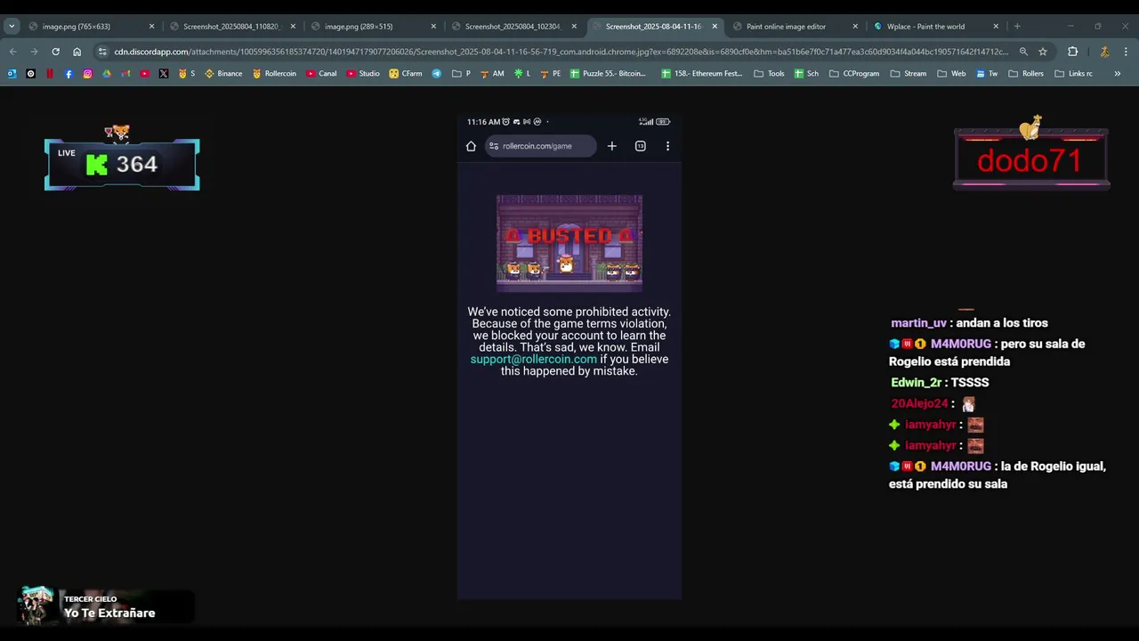The height and width of the screenshot is (641, 1139).
Task: Open the 158.- Ethereum Fest bookmark
Action: [702, 74]
